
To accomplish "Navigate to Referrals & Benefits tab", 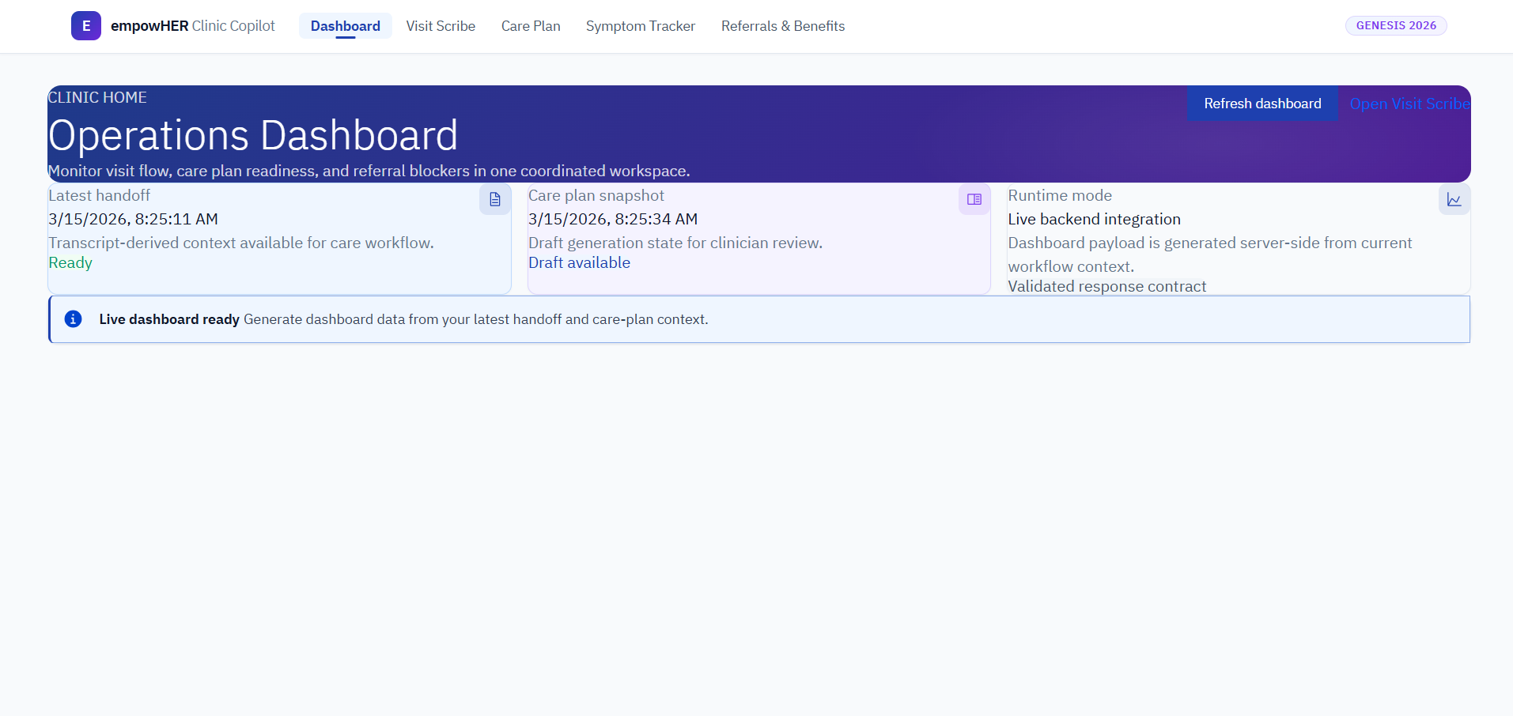I will tap(783, 26).
